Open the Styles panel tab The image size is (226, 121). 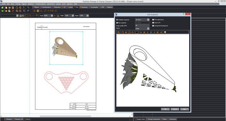point(164,119)
